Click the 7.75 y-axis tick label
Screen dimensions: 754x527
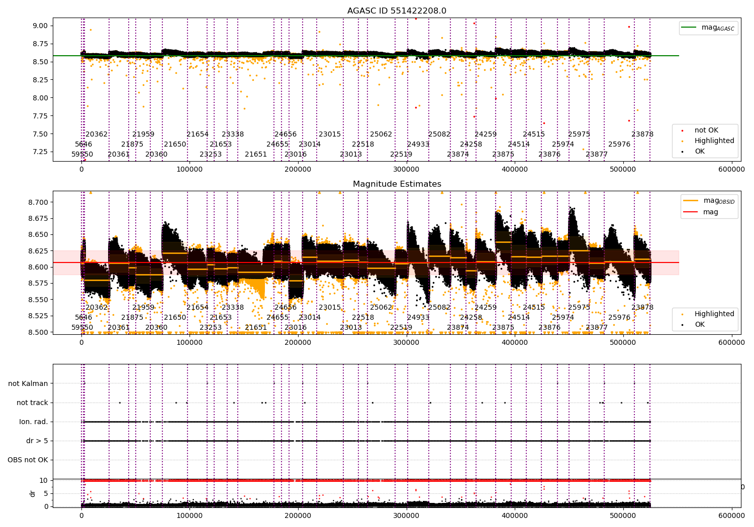pyautogui.click(x=40, y=116)
